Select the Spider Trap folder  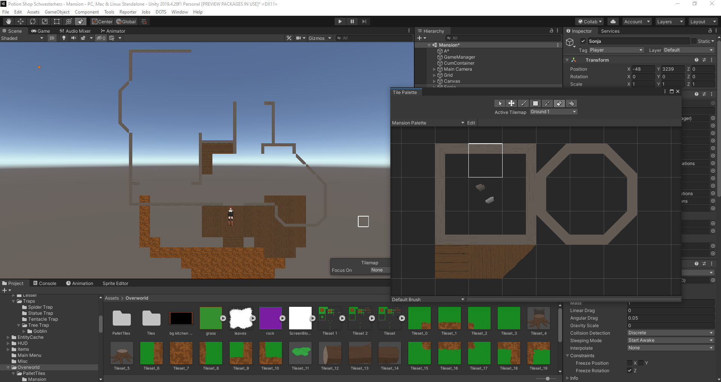[x=40, y=307]
